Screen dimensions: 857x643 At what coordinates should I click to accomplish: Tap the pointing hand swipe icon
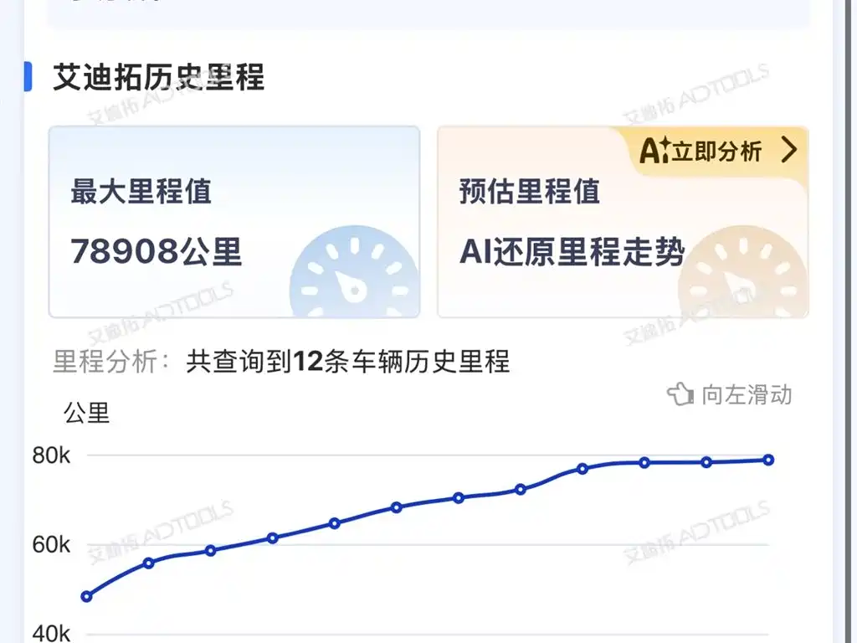[x=680, y=394]
